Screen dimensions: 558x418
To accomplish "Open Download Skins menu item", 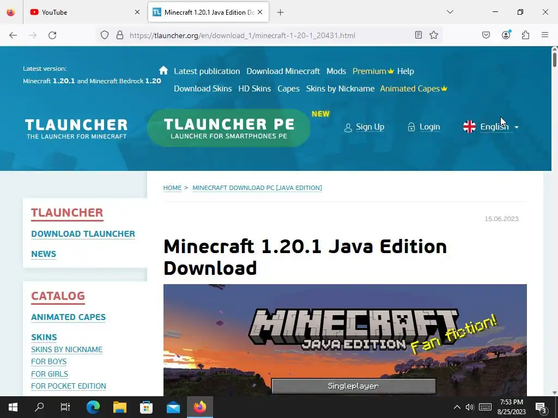I will coord(203,89).
